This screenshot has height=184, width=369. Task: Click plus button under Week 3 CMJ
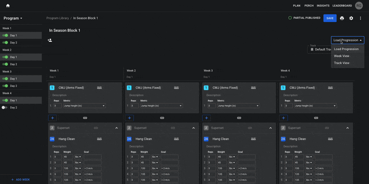pos(206,118)
